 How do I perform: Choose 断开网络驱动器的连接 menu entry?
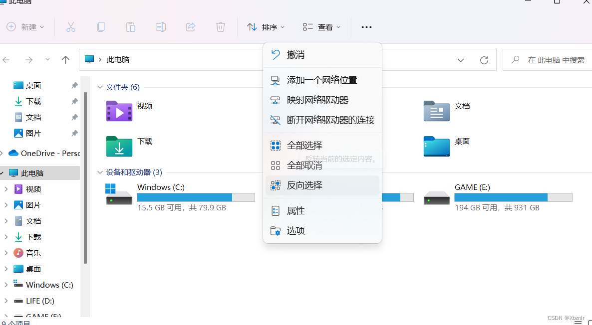[322, 120]
